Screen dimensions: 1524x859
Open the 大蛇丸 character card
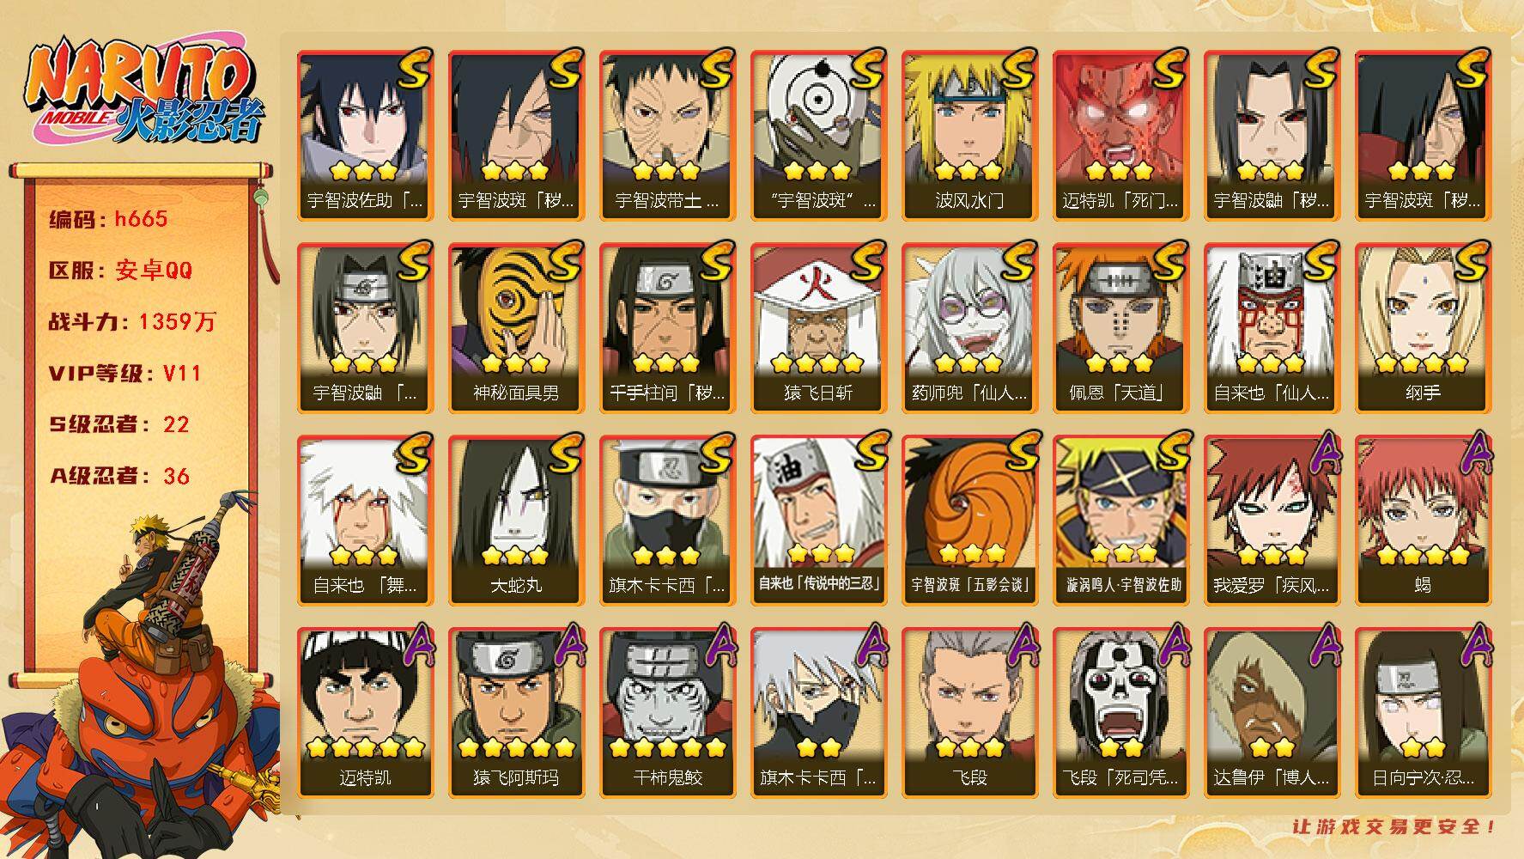516,521
